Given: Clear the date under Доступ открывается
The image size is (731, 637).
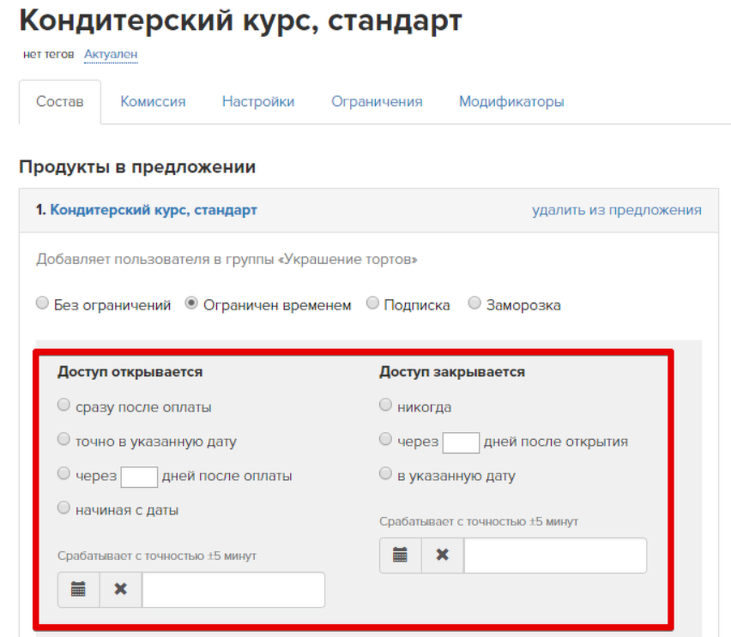Looking at the screenshot, I should [x=121, y=590].
